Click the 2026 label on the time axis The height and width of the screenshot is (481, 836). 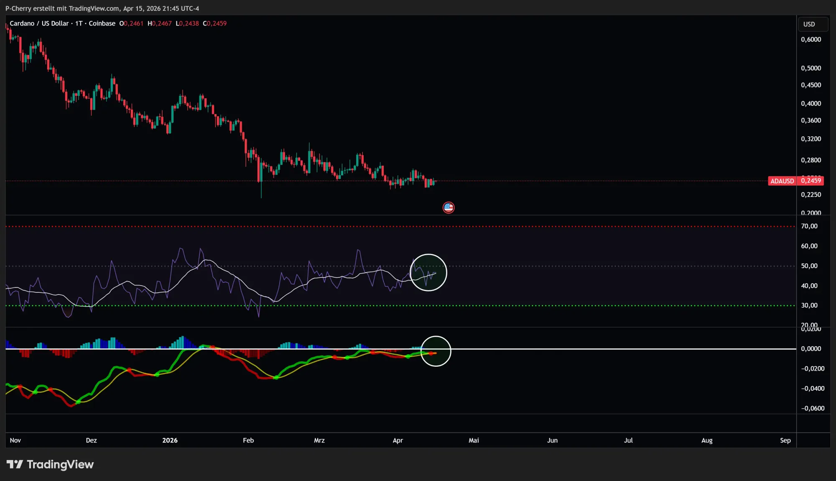[170, 440]
